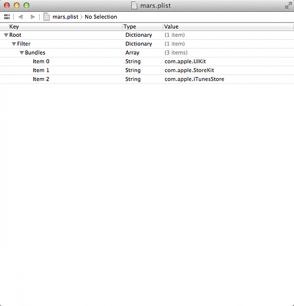Click the mars.plist file icon in jump bar

coord(46,17)
